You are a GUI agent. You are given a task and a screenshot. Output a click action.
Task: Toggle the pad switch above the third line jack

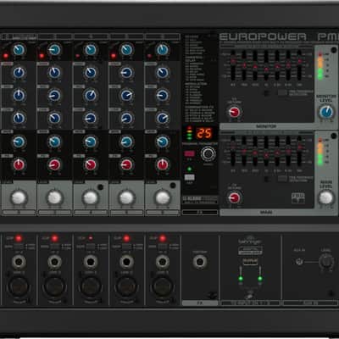pos(91,247)
